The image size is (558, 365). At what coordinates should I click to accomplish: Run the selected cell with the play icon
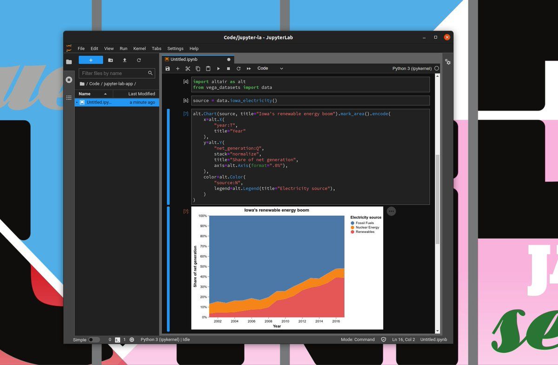218,69
